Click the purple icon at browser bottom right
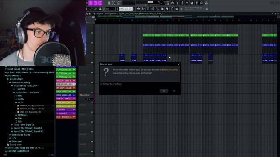Screen dimensions: 280x157 (x=52, y=155)
